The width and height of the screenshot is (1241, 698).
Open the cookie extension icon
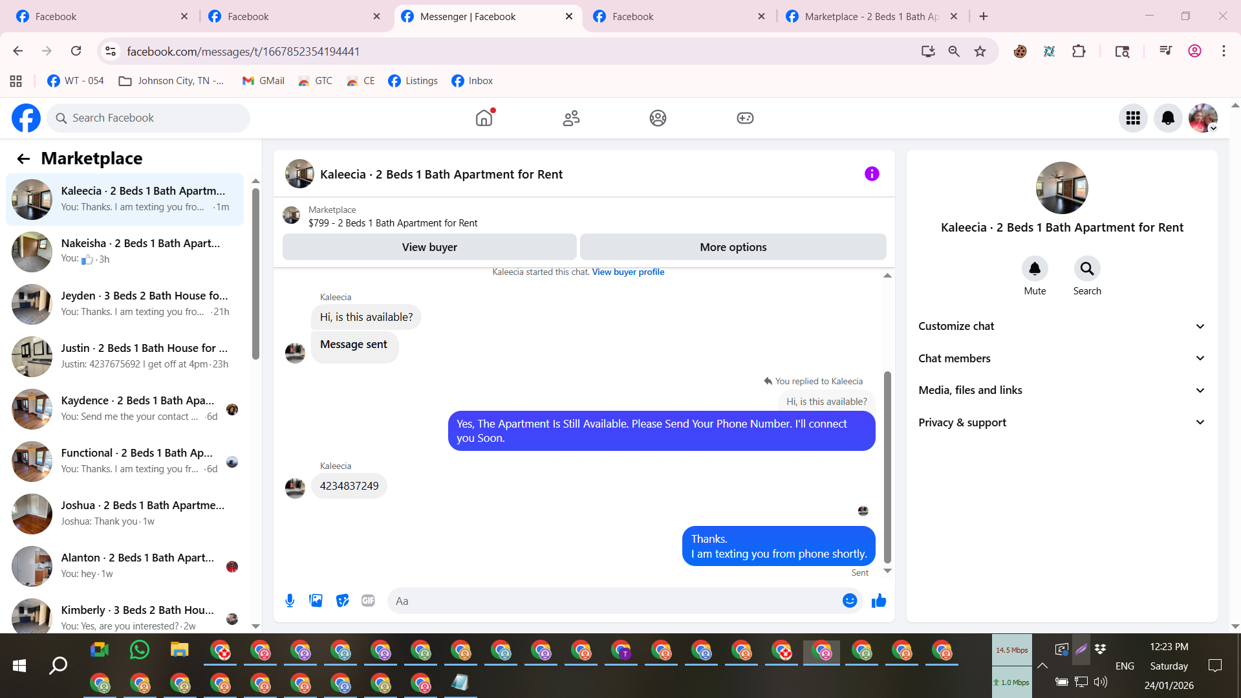[x=1020, y=51]
